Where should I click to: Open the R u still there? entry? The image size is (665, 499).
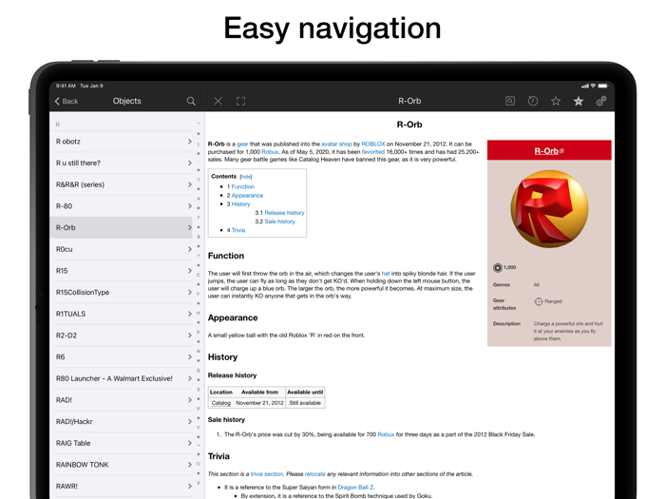(x=122, y=163)
